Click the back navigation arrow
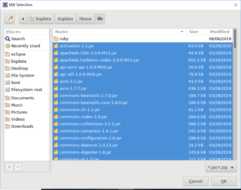The height and width of the screenshot is (190, 241). click(22, 19)
